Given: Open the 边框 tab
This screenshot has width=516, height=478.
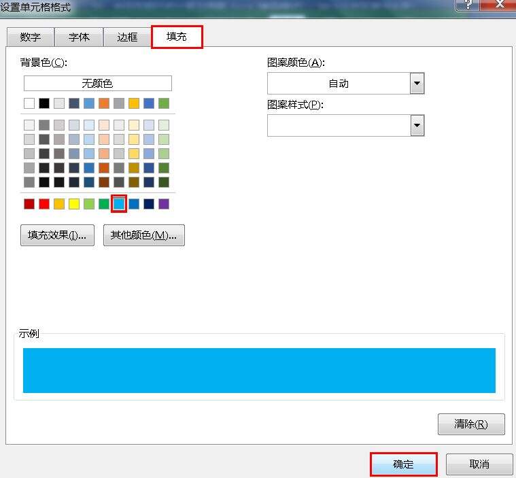Looking at the screenshot, I should coord(127,37).
